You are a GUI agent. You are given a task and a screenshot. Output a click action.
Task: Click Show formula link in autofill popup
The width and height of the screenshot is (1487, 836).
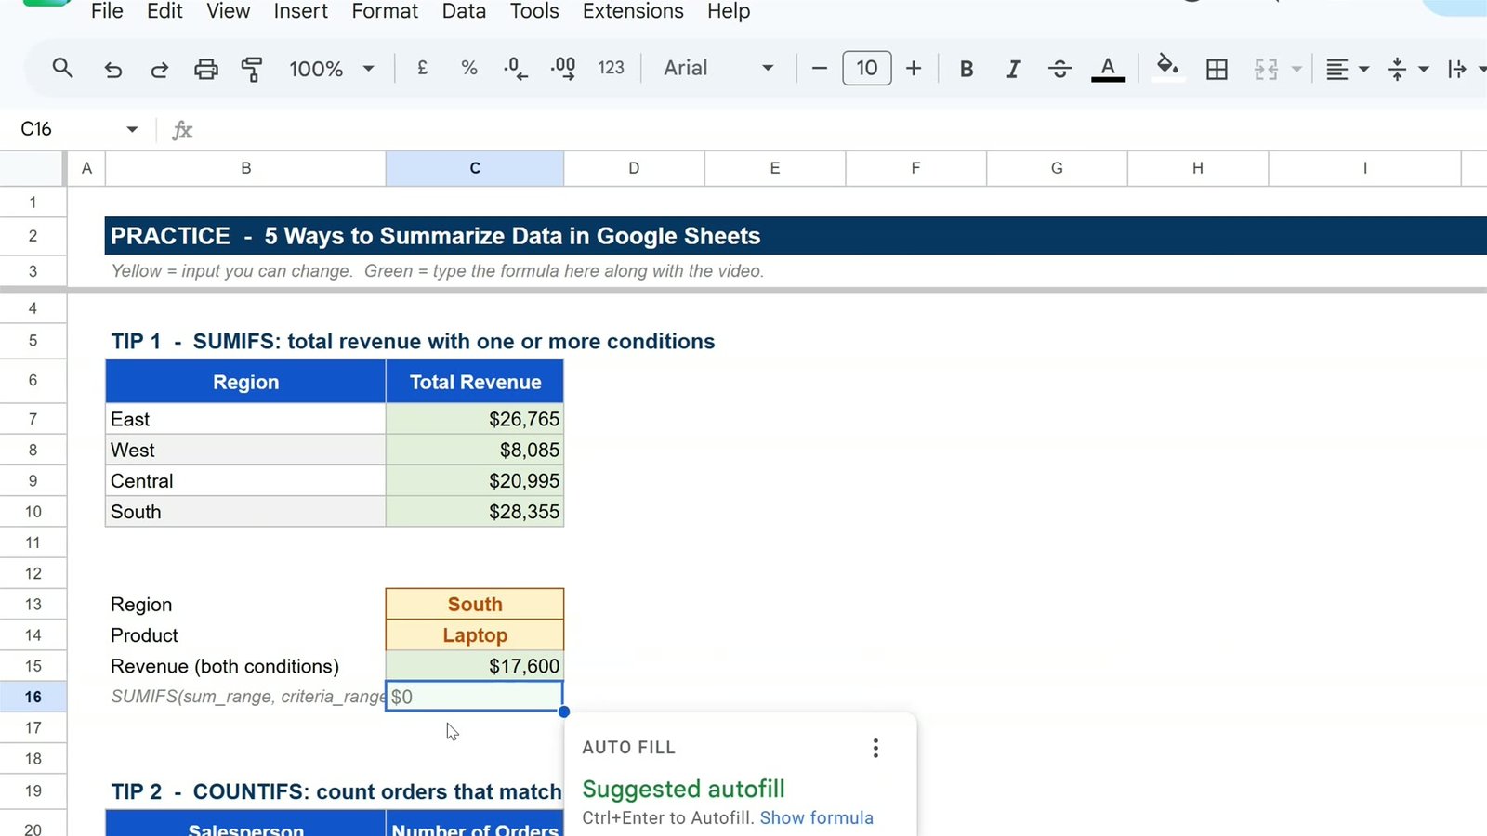pos(816,817)
